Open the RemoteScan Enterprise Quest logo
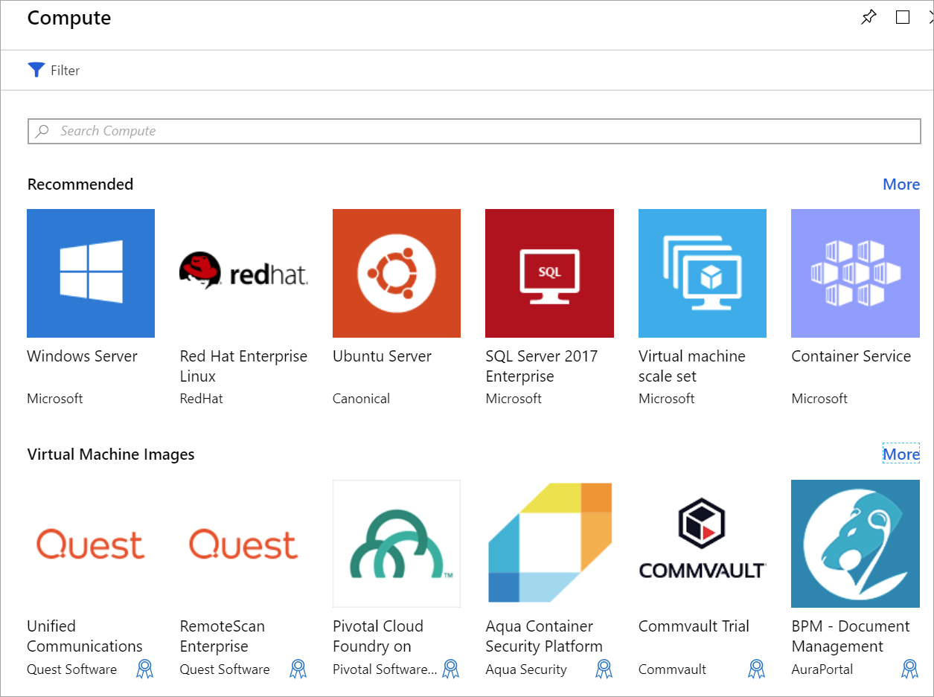934x697 pixels. [x=243, y=544]
